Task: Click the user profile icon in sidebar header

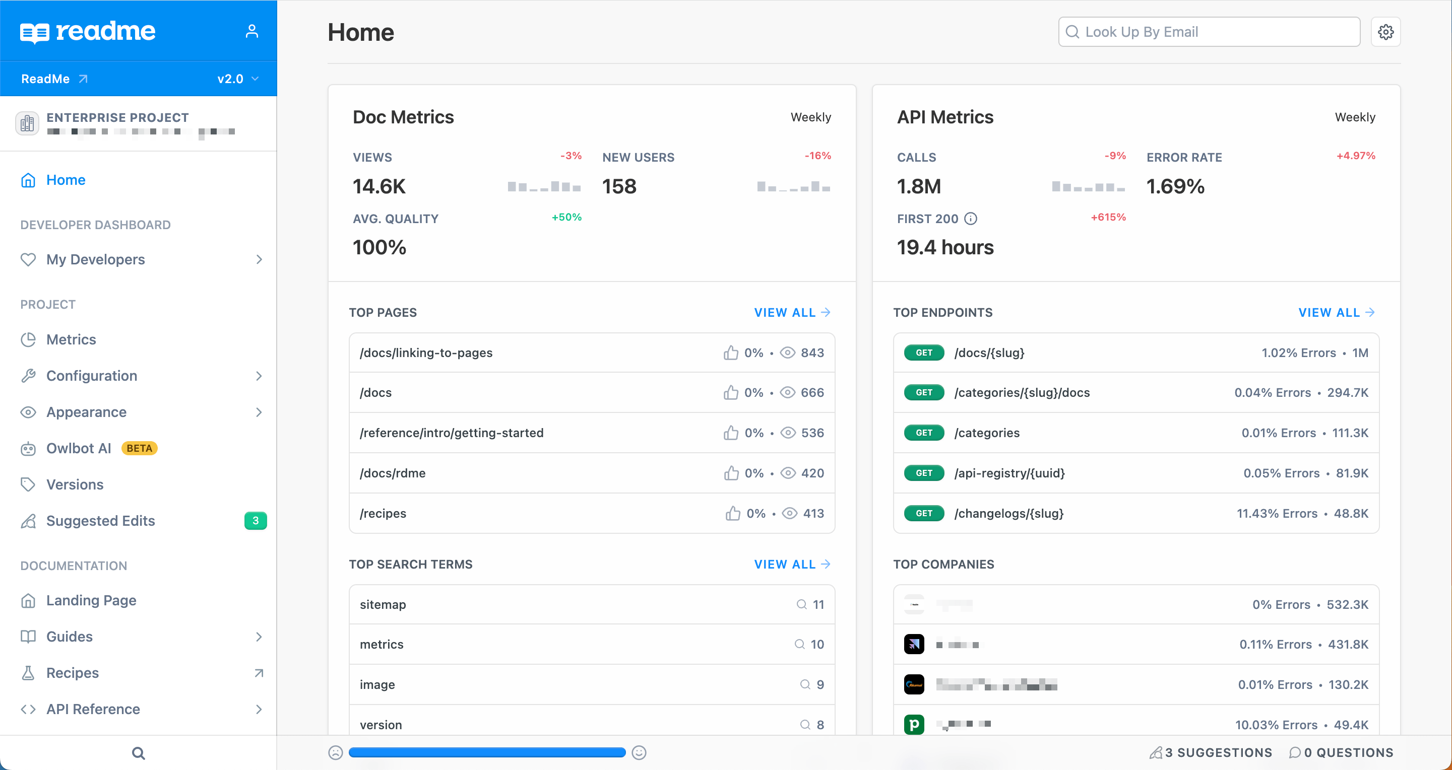Action: coord(252,31)
